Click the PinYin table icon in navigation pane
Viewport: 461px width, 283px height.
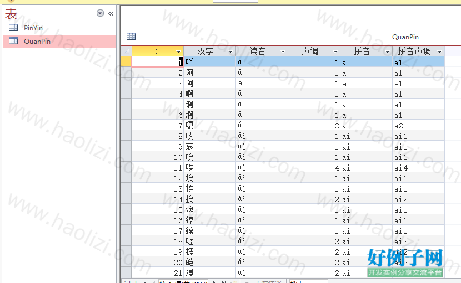click(13, 28)
